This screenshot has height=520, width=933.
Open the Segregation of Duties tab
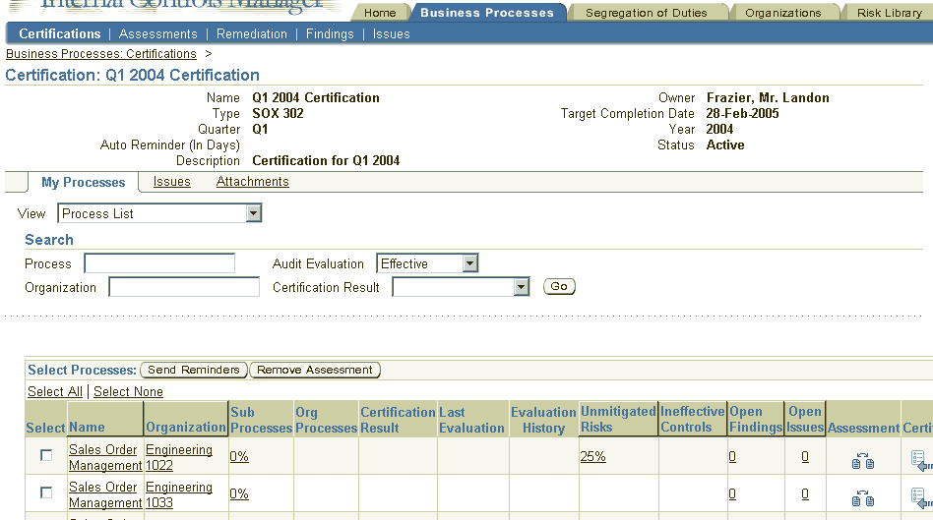[x=647, y=13]
